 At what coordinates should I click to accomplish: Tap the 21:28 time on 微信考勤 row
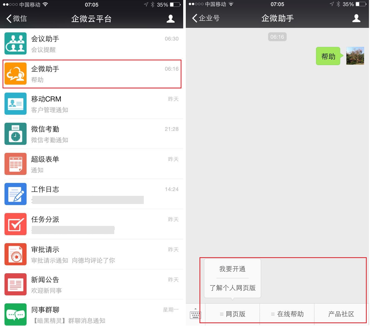coord(172,129)
